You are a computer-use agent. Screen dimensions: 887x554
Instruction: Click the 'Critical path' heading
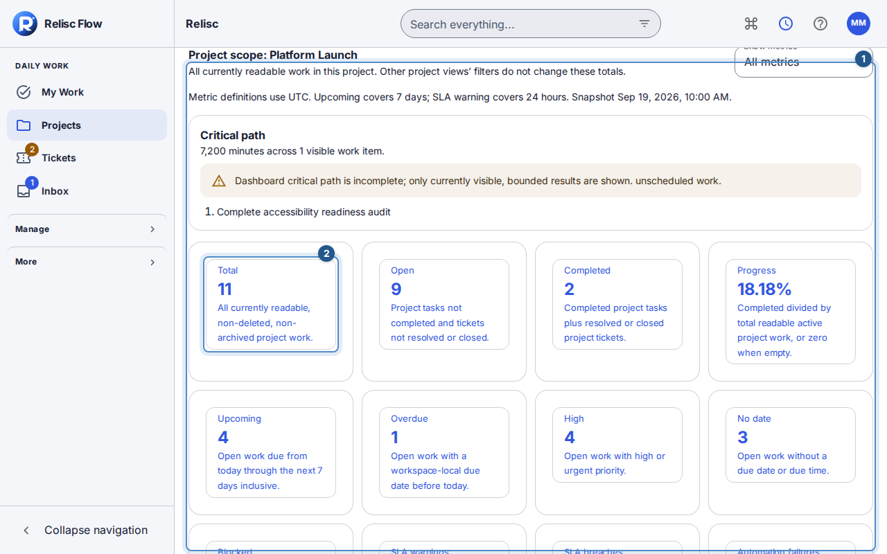[x=233, y=136]
